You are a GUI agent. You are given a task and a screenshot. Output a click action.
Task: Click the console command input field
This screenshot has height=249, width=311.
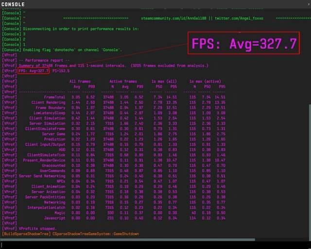tap(155, 245)
